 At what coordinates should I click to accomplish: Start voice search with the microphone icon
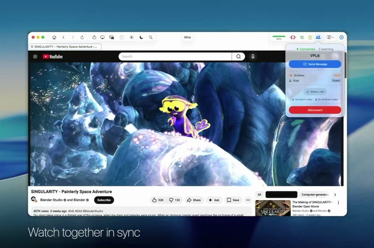[x=253, y=57]
